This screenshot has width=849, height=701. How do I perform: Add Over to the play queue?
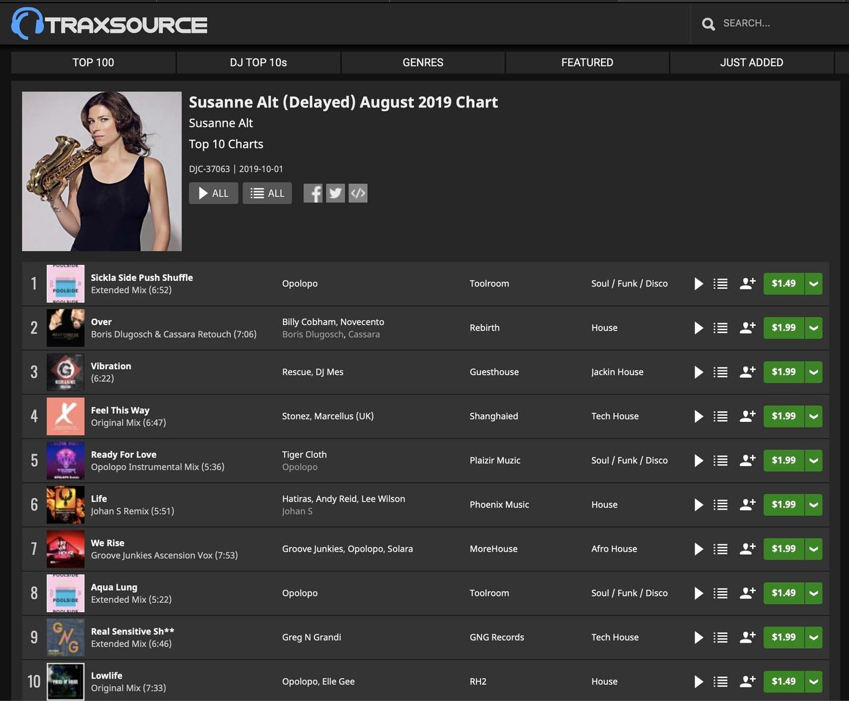[720, 328]
